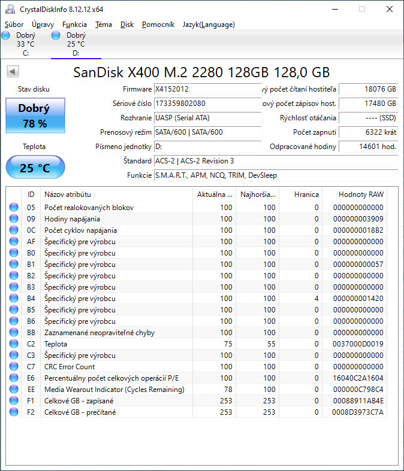Click the previous disk arrow button
Viewport: 404px width, 471px height.
pos(13,71)
